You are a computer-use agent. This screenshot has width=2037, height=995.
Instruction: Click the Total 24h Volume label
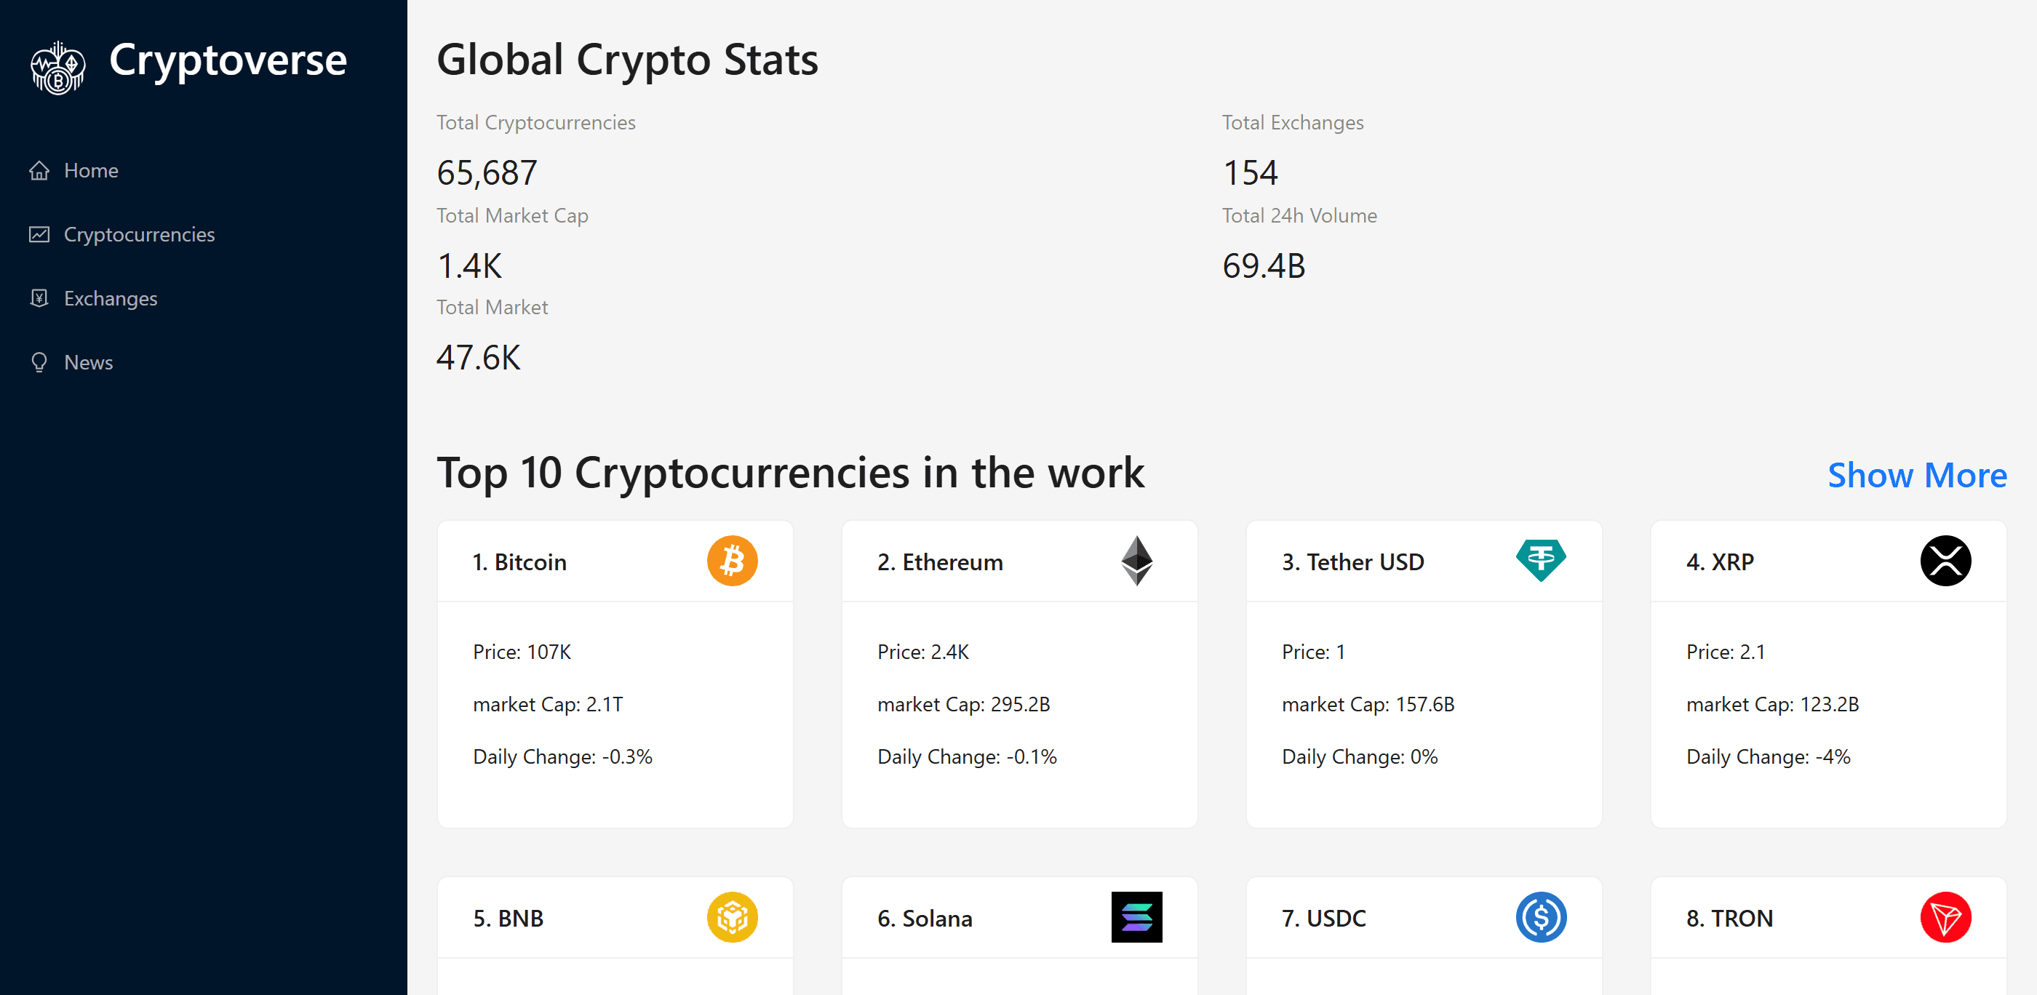(x=1299, y=216)
